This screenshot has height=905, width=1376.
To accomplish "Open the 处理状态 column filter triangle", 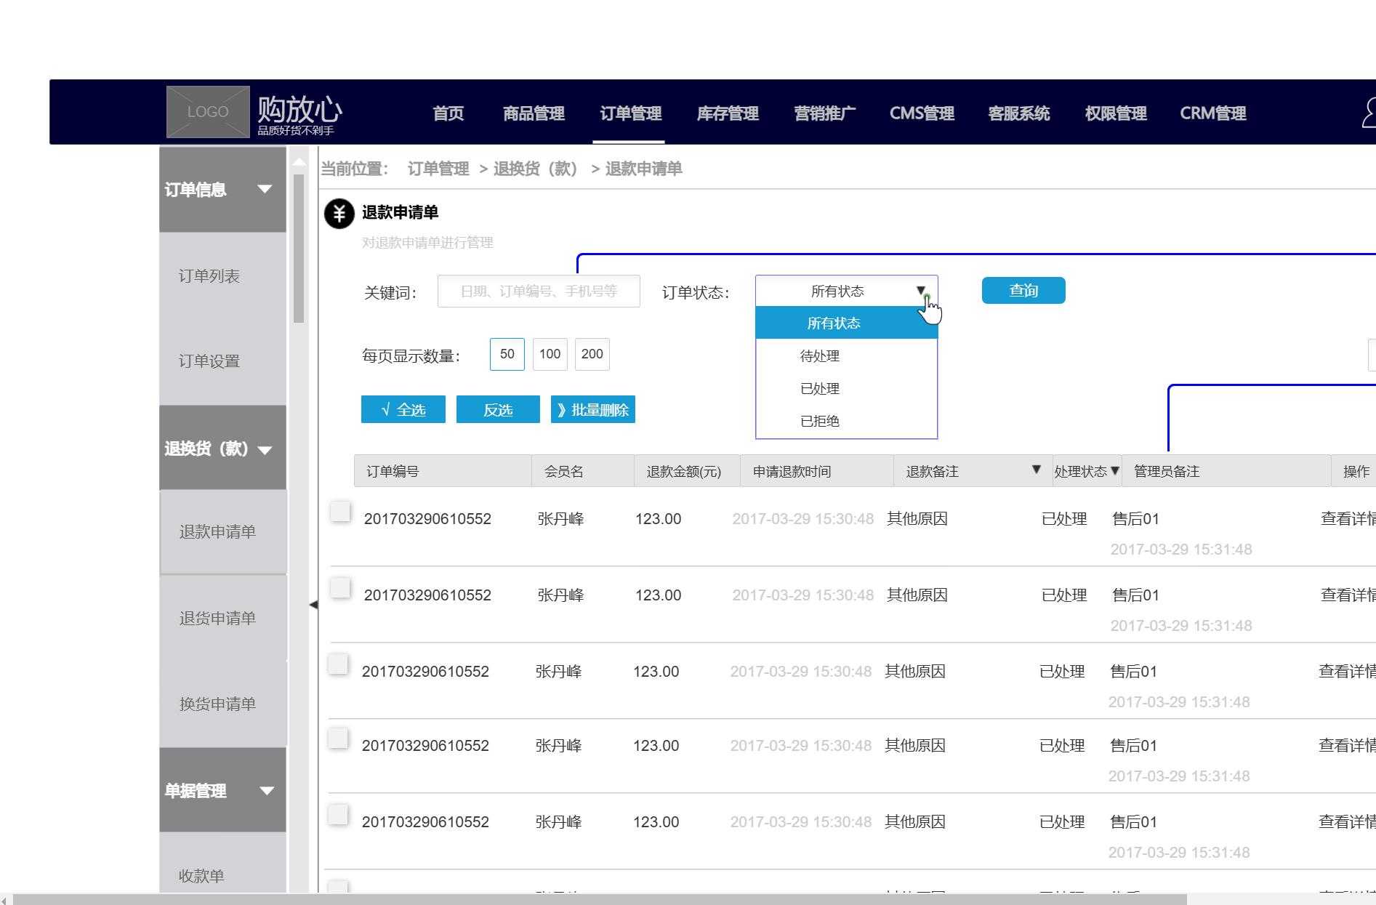I will (1117, 471).
